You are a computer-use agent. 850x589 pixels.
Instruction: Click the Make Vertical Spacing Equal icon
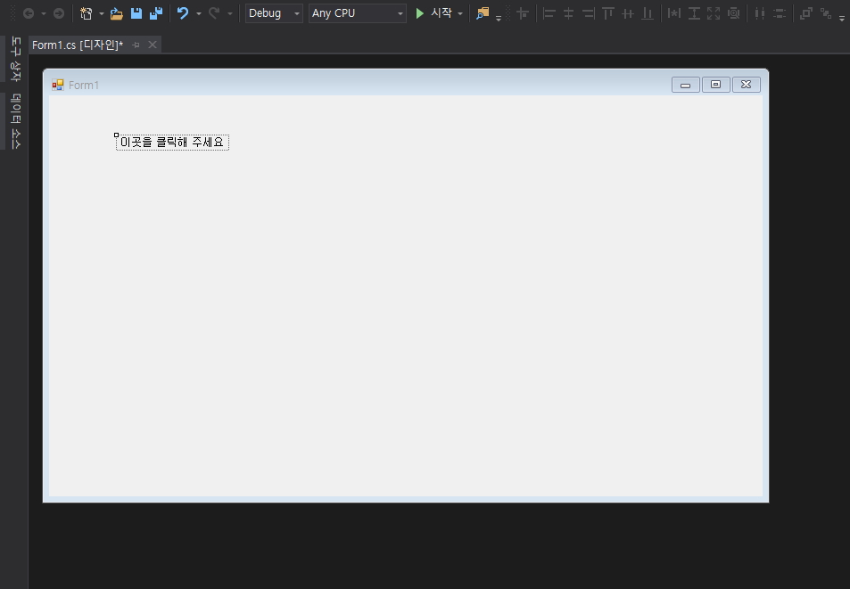click(x=780, y=13)
